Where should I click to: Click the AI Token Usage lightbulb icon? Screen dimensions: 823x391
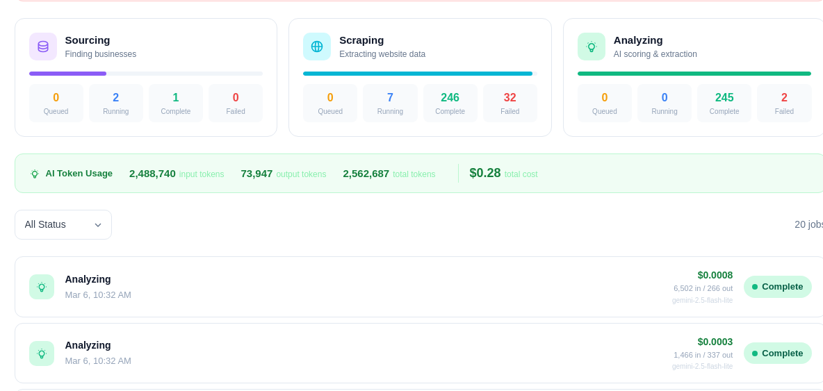[35, 174]
